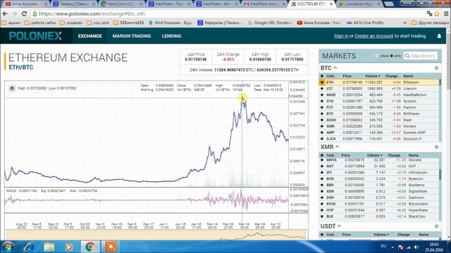Click XMR market list scrollbar
Viewport: 451px width, 253px height.
click(x=440, y=174)
